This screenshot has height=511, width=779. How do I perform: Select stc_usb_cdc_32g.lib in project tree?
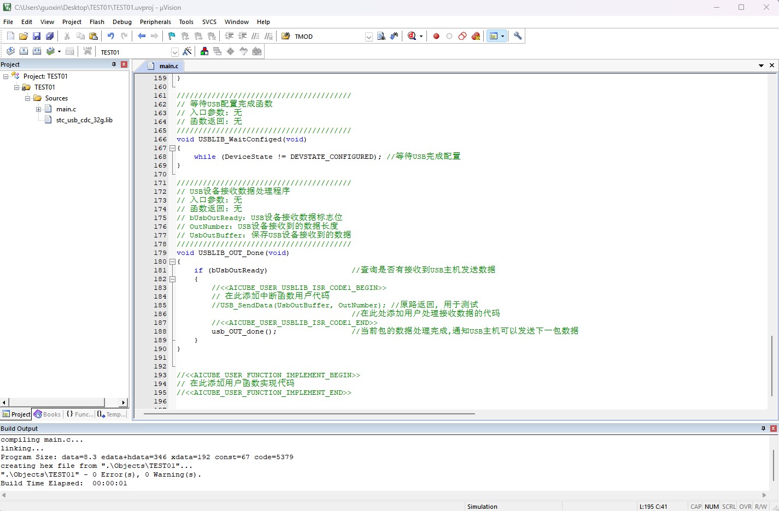(84, 120)
